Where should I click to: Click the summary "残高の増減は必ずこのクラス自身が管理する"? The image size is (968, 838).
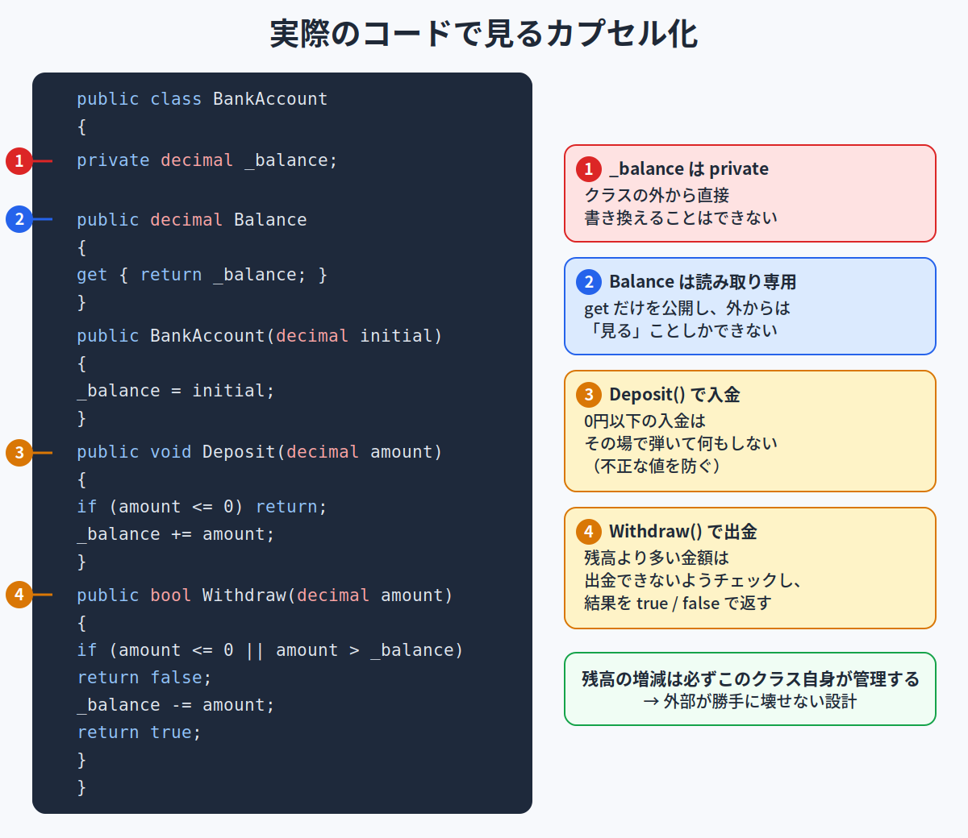(750, 679)
